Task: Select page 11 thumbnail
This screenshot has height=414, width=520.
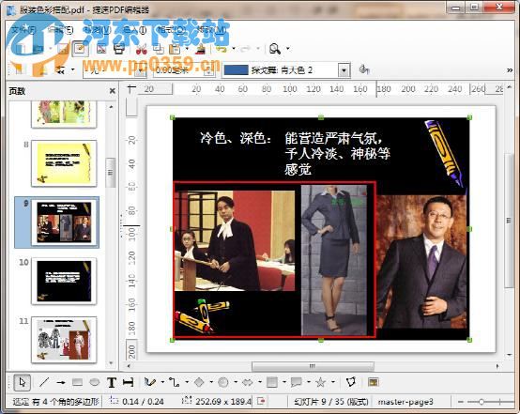Action: tap(64, 340)
